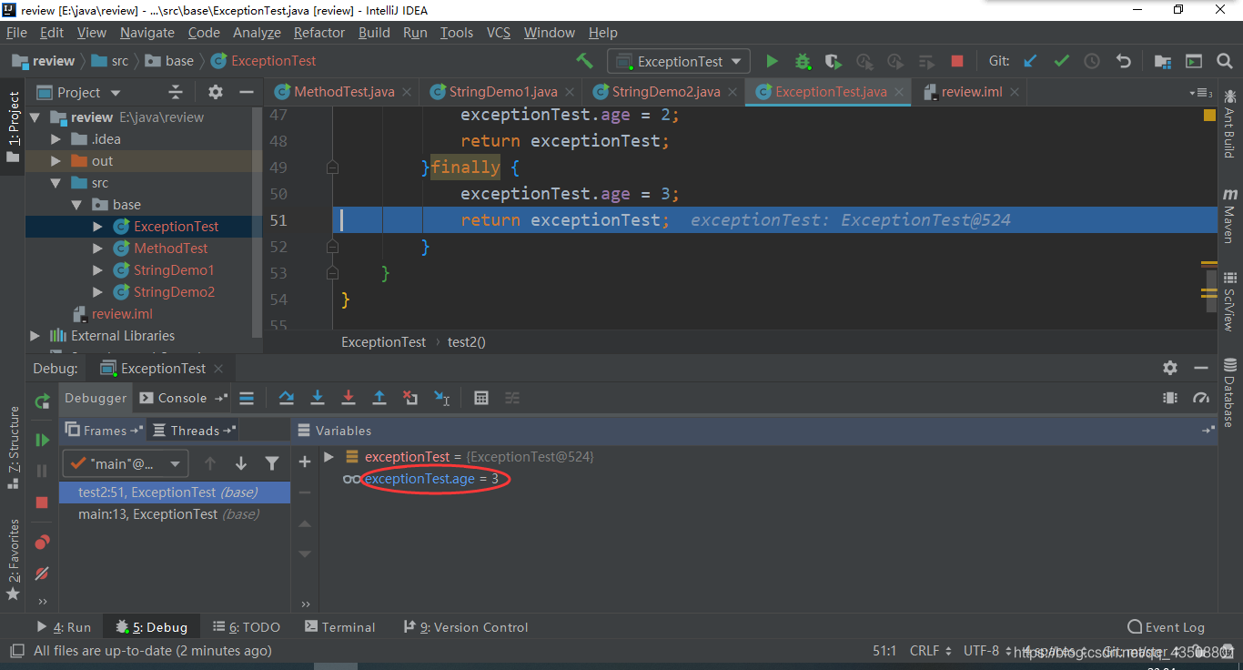This screenshot has width=1243, height=670.
Task: Show Git history clock icon
Action: [x=1092, y=61]
